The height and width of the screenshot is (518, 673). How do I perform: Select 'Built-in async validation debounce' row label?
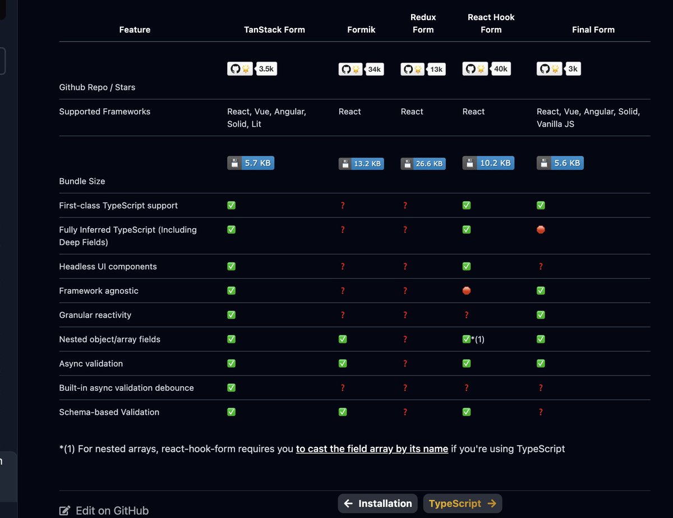[127, 388]
